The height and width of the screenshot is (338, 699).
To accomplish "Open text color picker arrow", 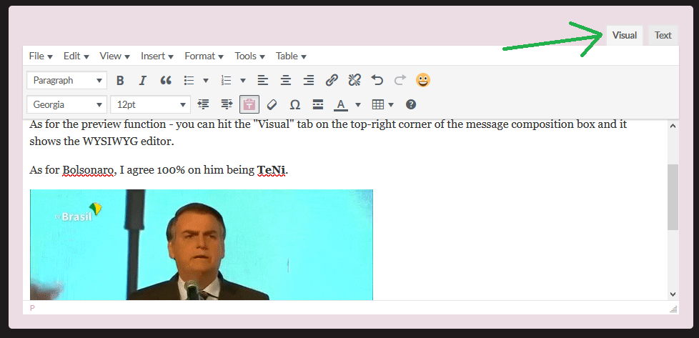I will coord(358,105).
